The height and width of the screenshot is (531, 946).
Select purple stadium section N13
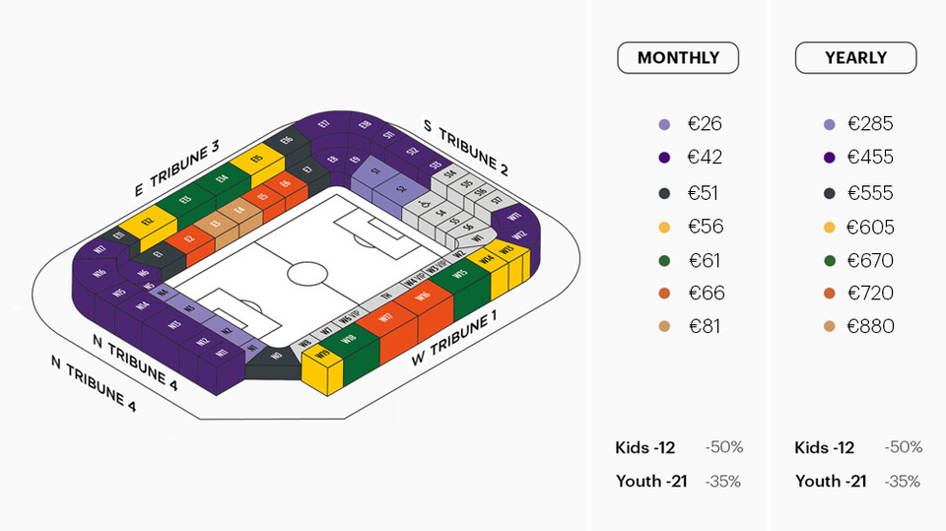pyautogui.click(x=173, y=324)
